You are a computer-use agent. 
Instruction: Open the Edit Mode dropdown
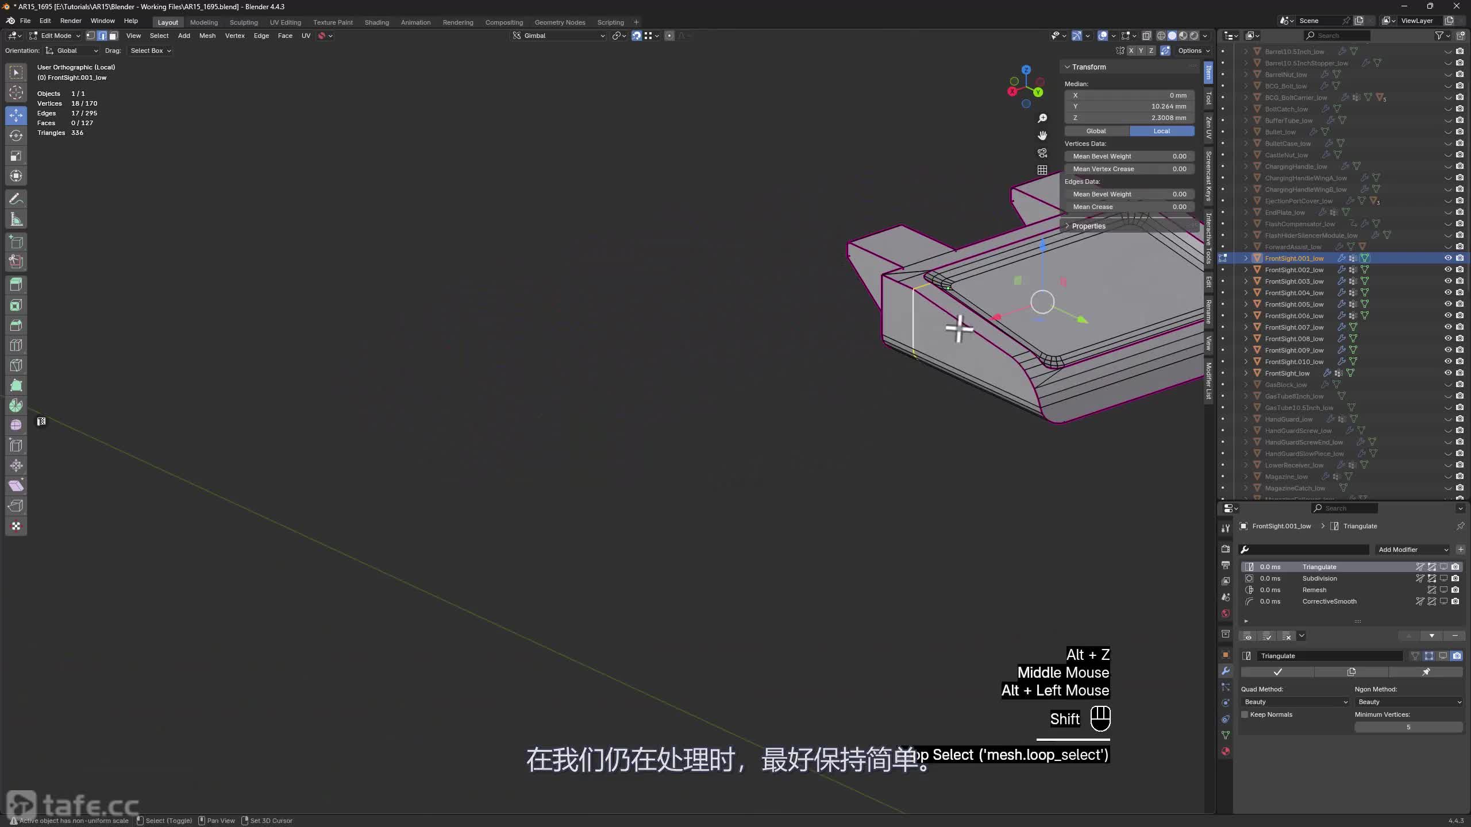(x=55, y=36)
